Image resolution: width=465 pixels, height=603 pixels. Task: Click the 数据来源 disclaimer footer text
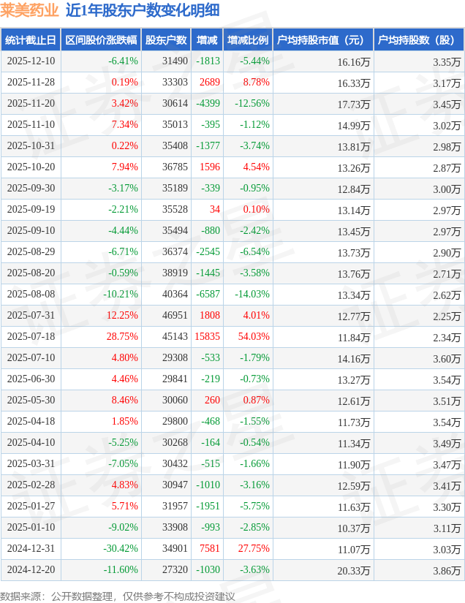pos(118,596)
